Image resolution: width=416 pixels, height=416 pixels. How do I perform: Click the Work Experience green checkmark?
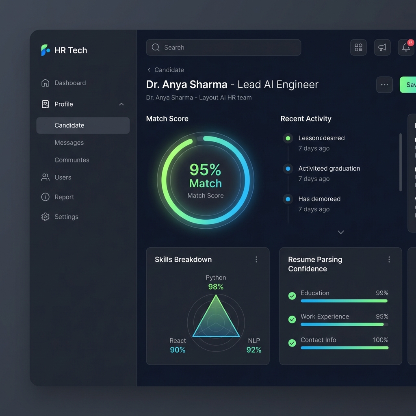(292, 320)
